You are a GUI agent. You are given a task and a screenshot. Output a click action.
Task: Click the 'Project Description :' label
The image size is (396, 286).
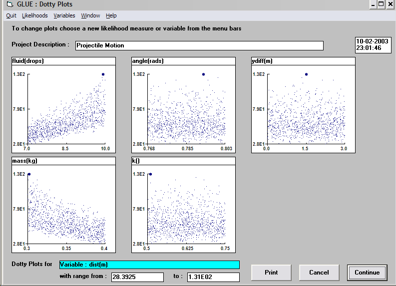[40, 44]
